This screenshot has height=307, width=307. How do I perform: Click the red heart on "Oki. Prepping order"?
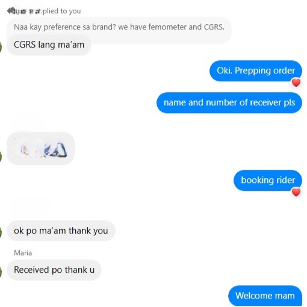coord(296,82)
